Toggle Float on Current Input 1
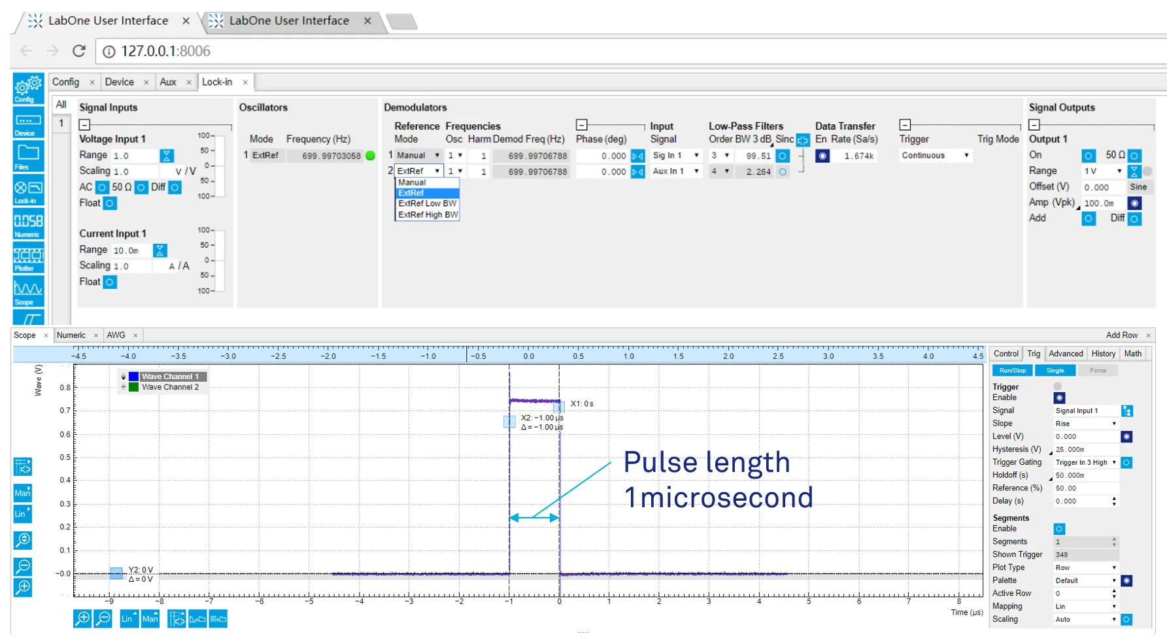The image size is (1167, 638). (x=110, y=282)
